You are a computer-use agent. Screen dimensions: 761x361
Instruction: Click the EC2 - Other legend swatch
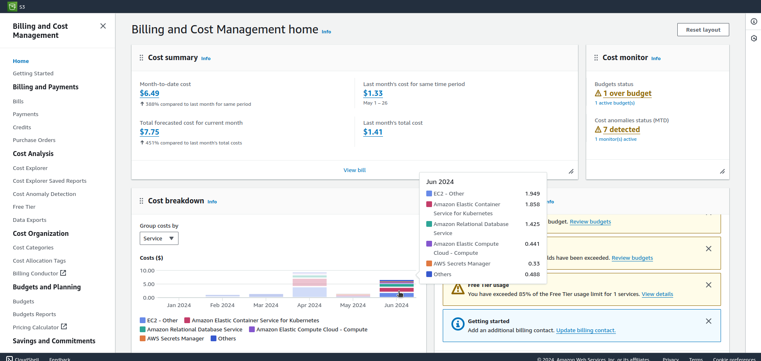pyautogui.click(x=143, y=320)
